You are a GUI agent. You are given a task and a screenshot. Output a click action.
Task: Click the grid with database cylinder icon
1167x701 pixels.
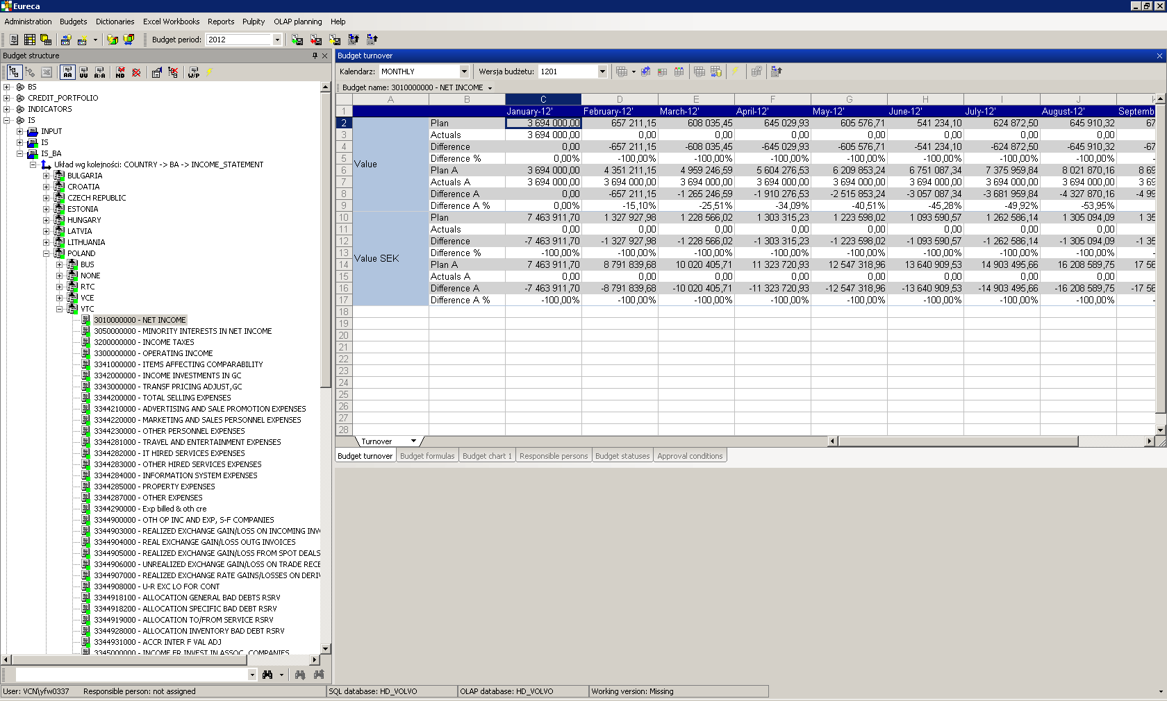click(716, 71)
